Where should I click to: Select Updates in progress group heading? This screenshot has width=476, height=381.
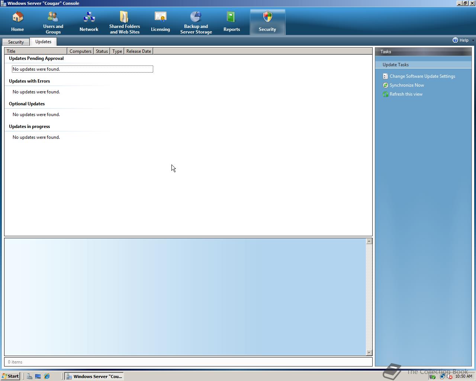29,127
